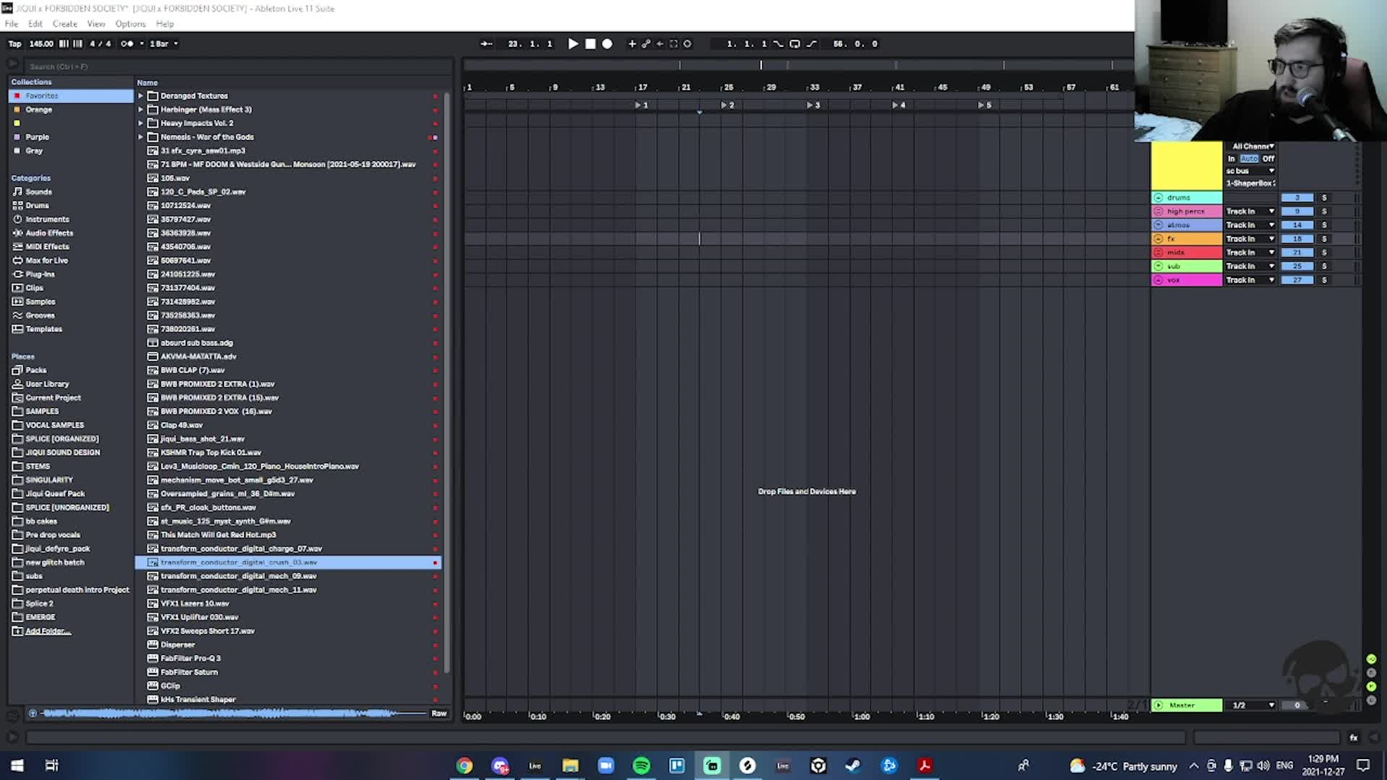Image resolution: width=1387 pixels, height=780 pixels.
Task: Toggle the Automation Arm icon
Action: coord(646,44)
